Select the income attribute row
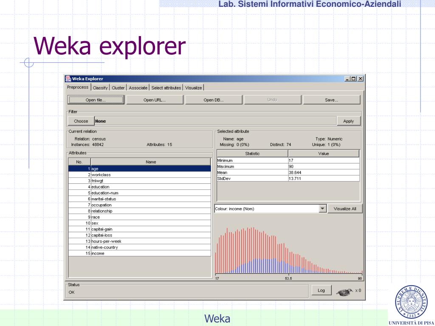This screenshot has width=435, height=326. coord(139,253)
